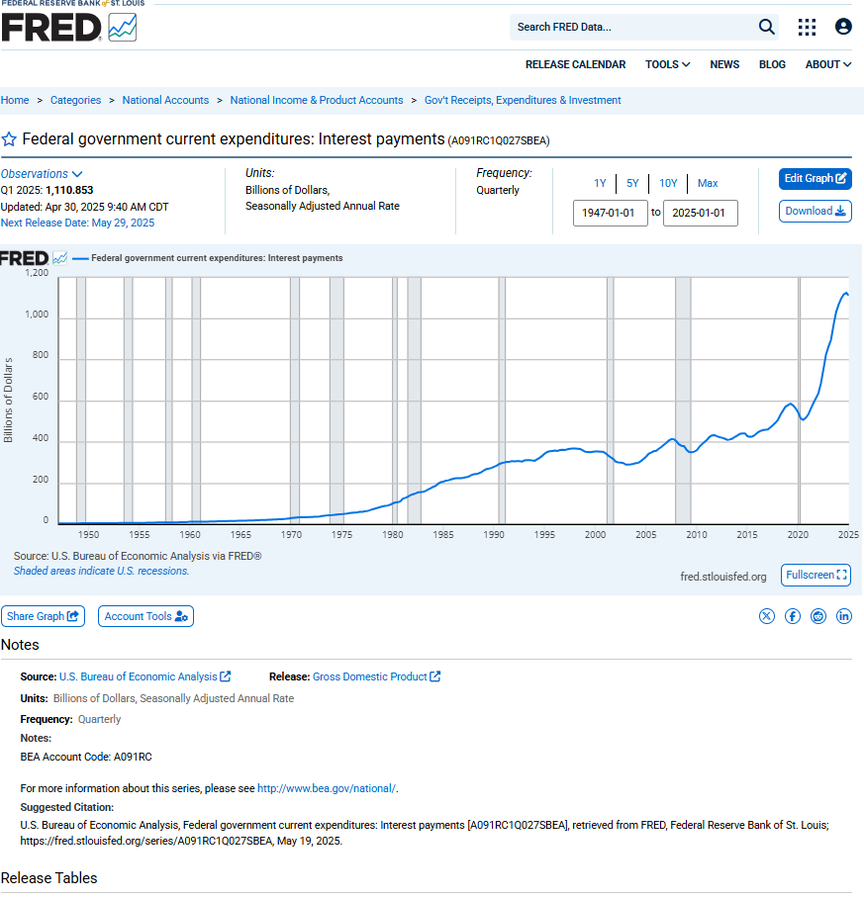
Task: Open the Tools menu dropdown
Action: pyautogui.click(x=667, y=64)
